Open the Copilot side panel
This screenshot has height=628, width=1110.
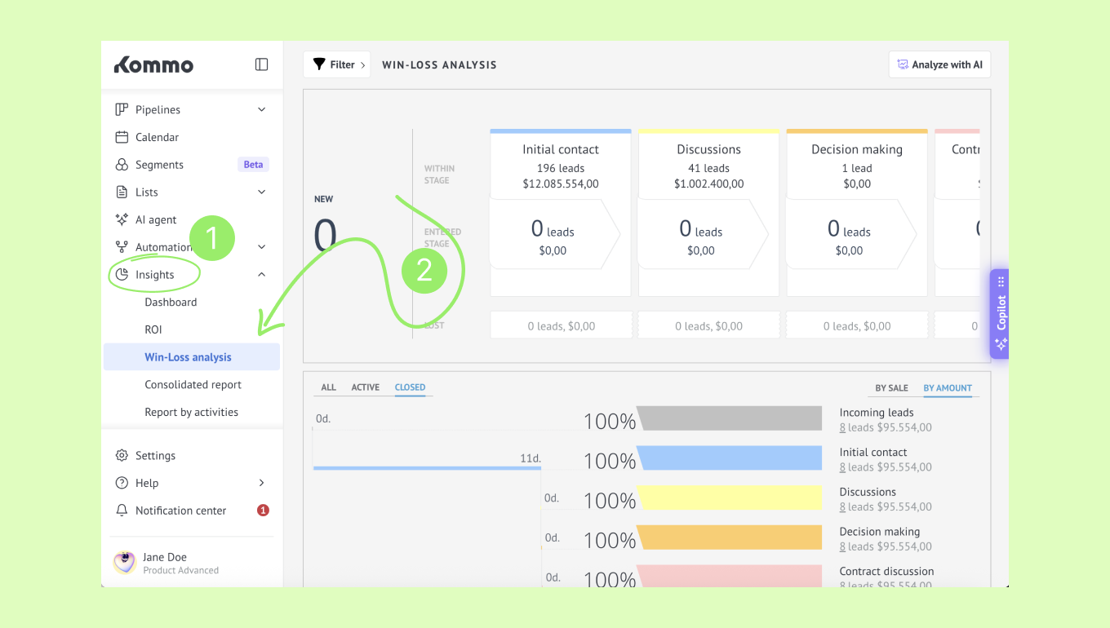point(1000,314)
